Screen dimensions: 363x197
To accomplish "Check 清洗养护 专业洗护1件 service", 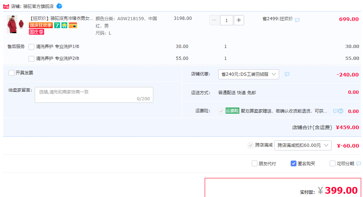I will pos(31,47).
